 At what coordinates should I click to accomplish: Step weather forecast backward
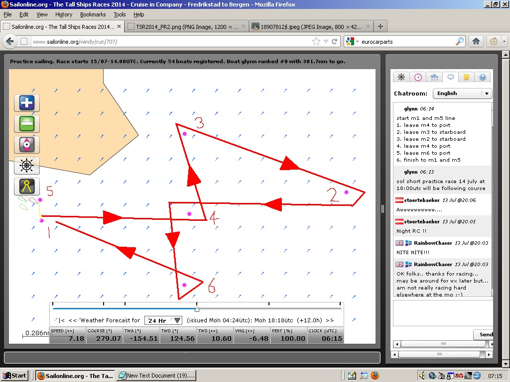click(x=72, y=320)
